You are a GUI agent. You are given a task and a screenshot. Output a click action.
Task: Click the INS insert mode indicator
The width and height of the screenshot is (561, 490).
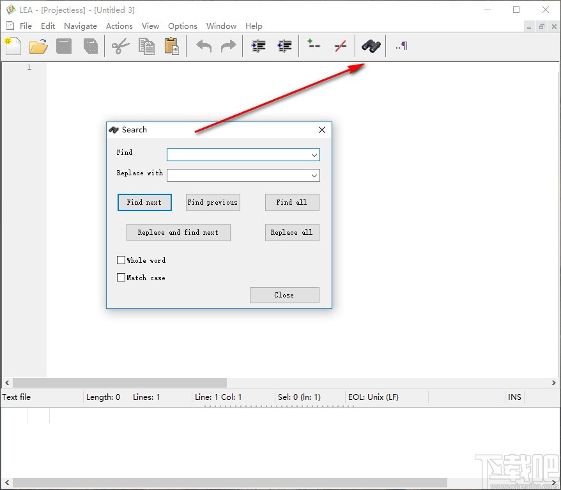pos(514,397)
